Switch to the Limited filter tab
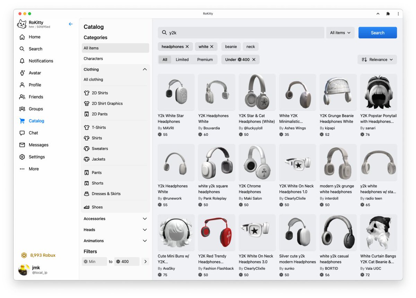 tap(182, 59)
